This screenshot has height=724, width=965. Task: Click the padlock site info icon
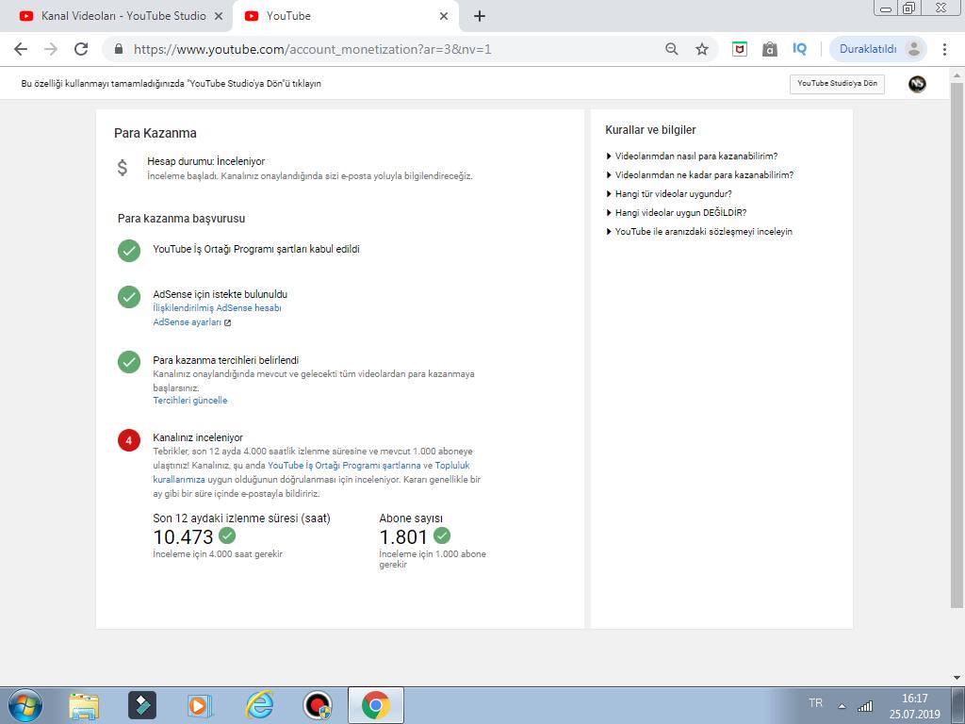point(119,49)
